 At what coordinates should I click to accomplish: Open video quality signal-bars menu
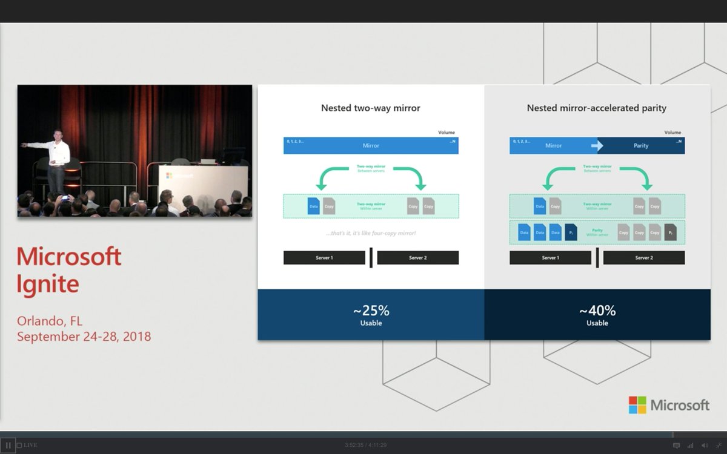pyautogui.click(x=691, y=446)
